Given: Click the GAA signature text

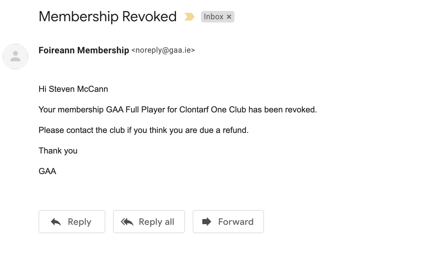Looking at the screenshot, I should tap(48, 171).
